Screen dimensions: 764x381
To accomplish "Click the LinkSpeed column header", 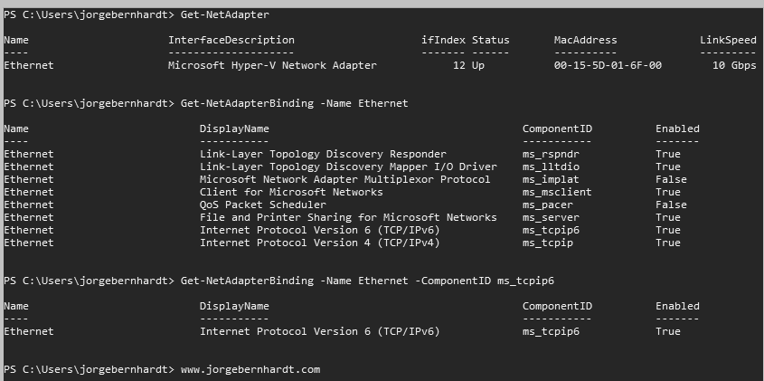I will (x=728, y=40).
